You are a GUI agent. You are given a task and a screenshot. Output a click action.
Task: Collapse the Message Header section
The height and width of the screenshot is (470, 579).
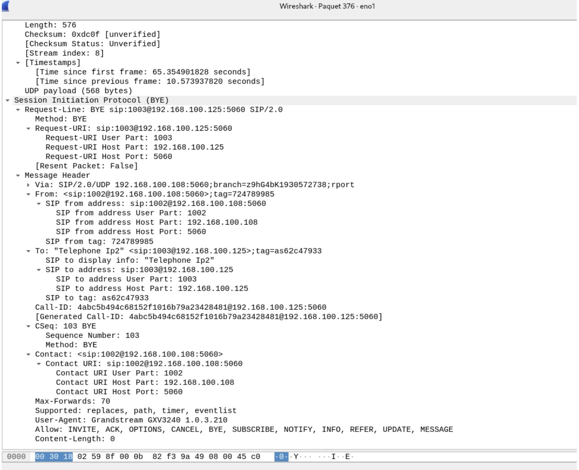pyautogui.click(x=18, y=175)
